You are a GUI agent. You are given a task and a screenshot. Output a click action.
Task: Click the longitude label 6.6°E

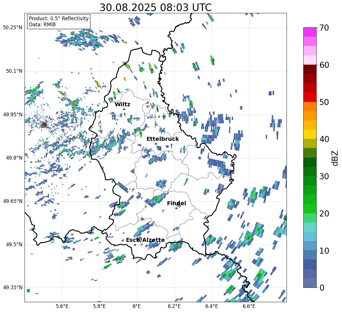click(249, 306)
